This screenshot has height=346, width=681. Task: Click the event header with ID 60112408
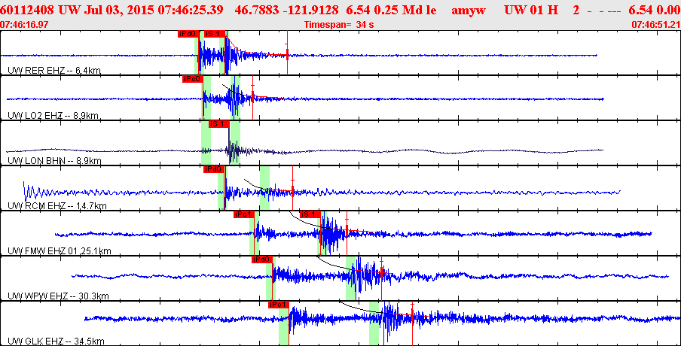tap(340, 10)
